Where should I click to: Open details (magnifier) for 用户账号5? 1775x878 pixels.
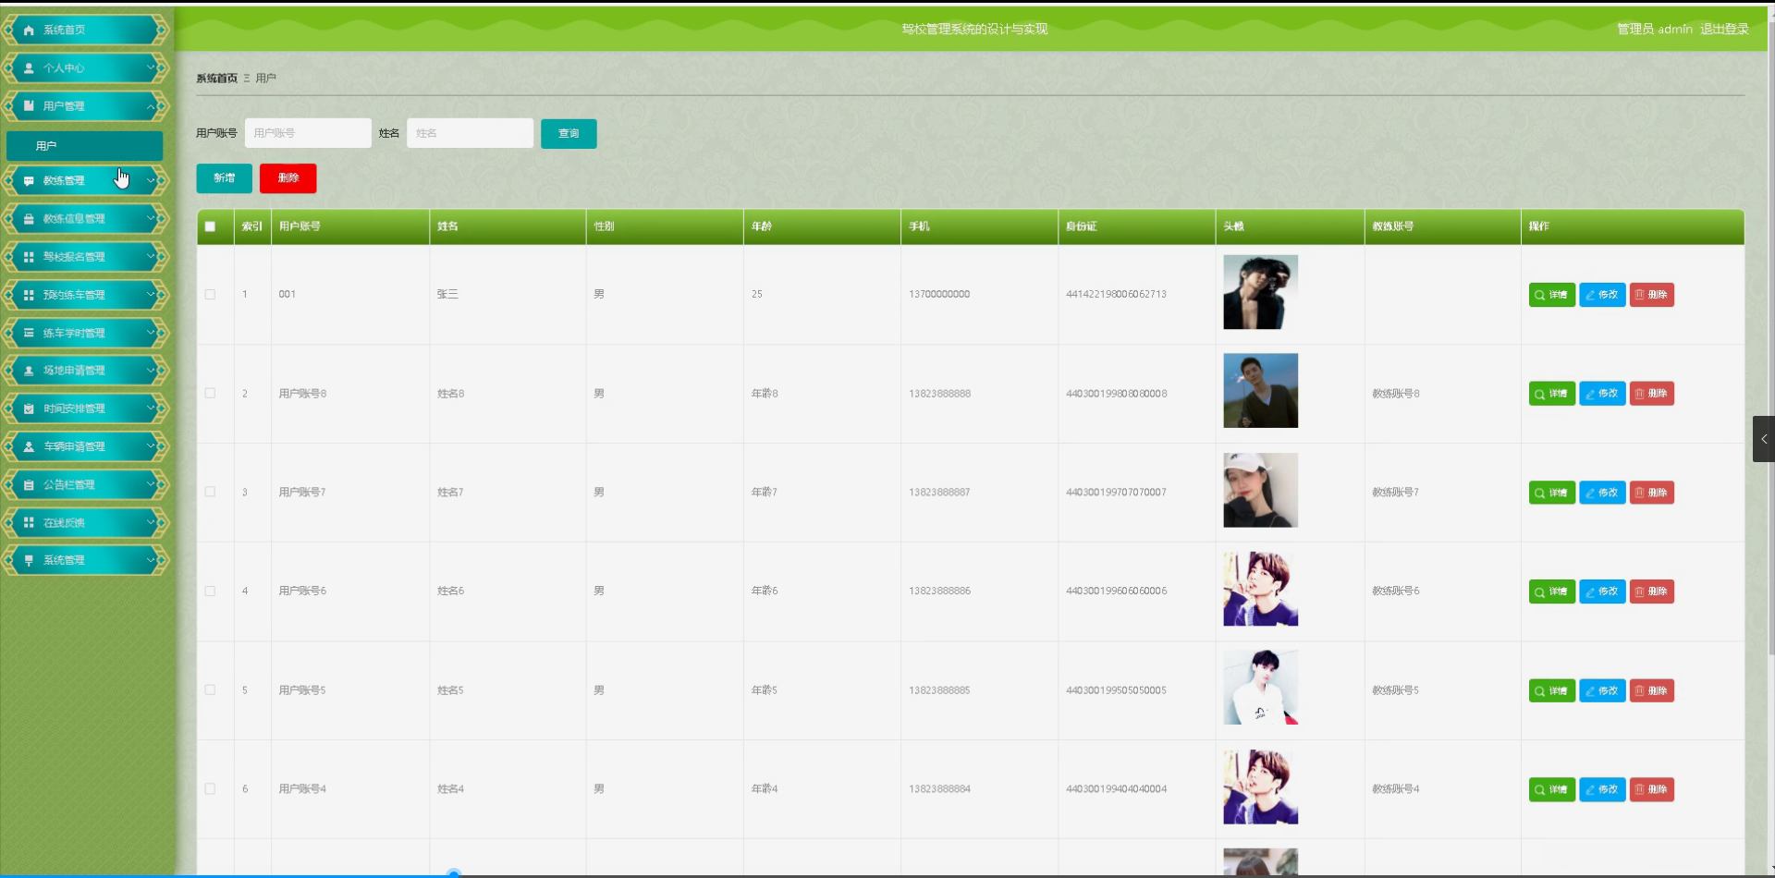coord(1552,690)
